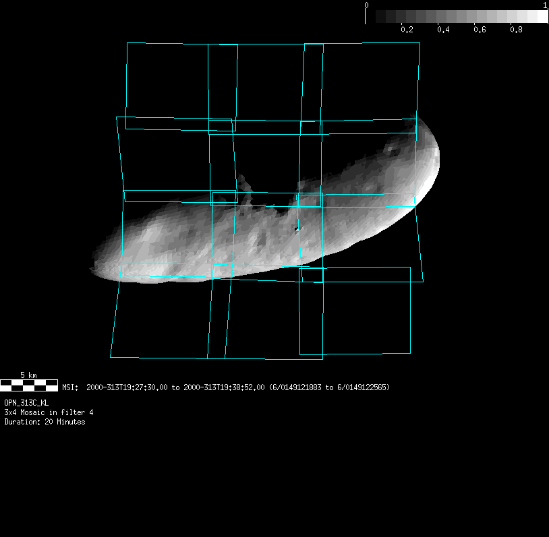
Task: Click the checkered 5 km scale bar
Action: (x=29, y=385)
